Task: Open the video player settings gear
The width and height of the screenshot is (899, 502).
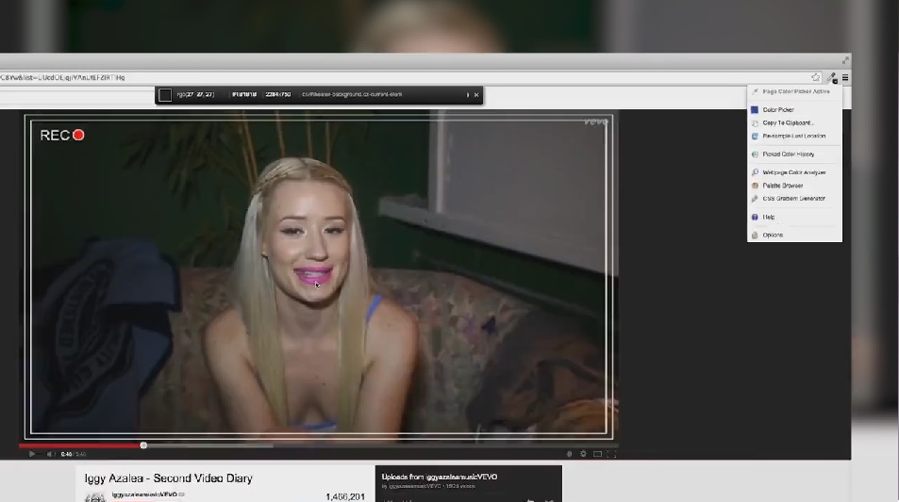Action: 583,454
